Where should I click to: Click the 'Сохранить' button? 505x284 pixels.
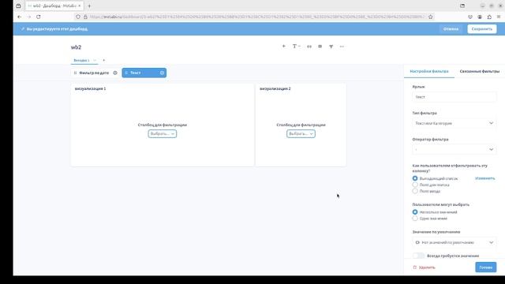pyautogui.click(x=482, y=29)
